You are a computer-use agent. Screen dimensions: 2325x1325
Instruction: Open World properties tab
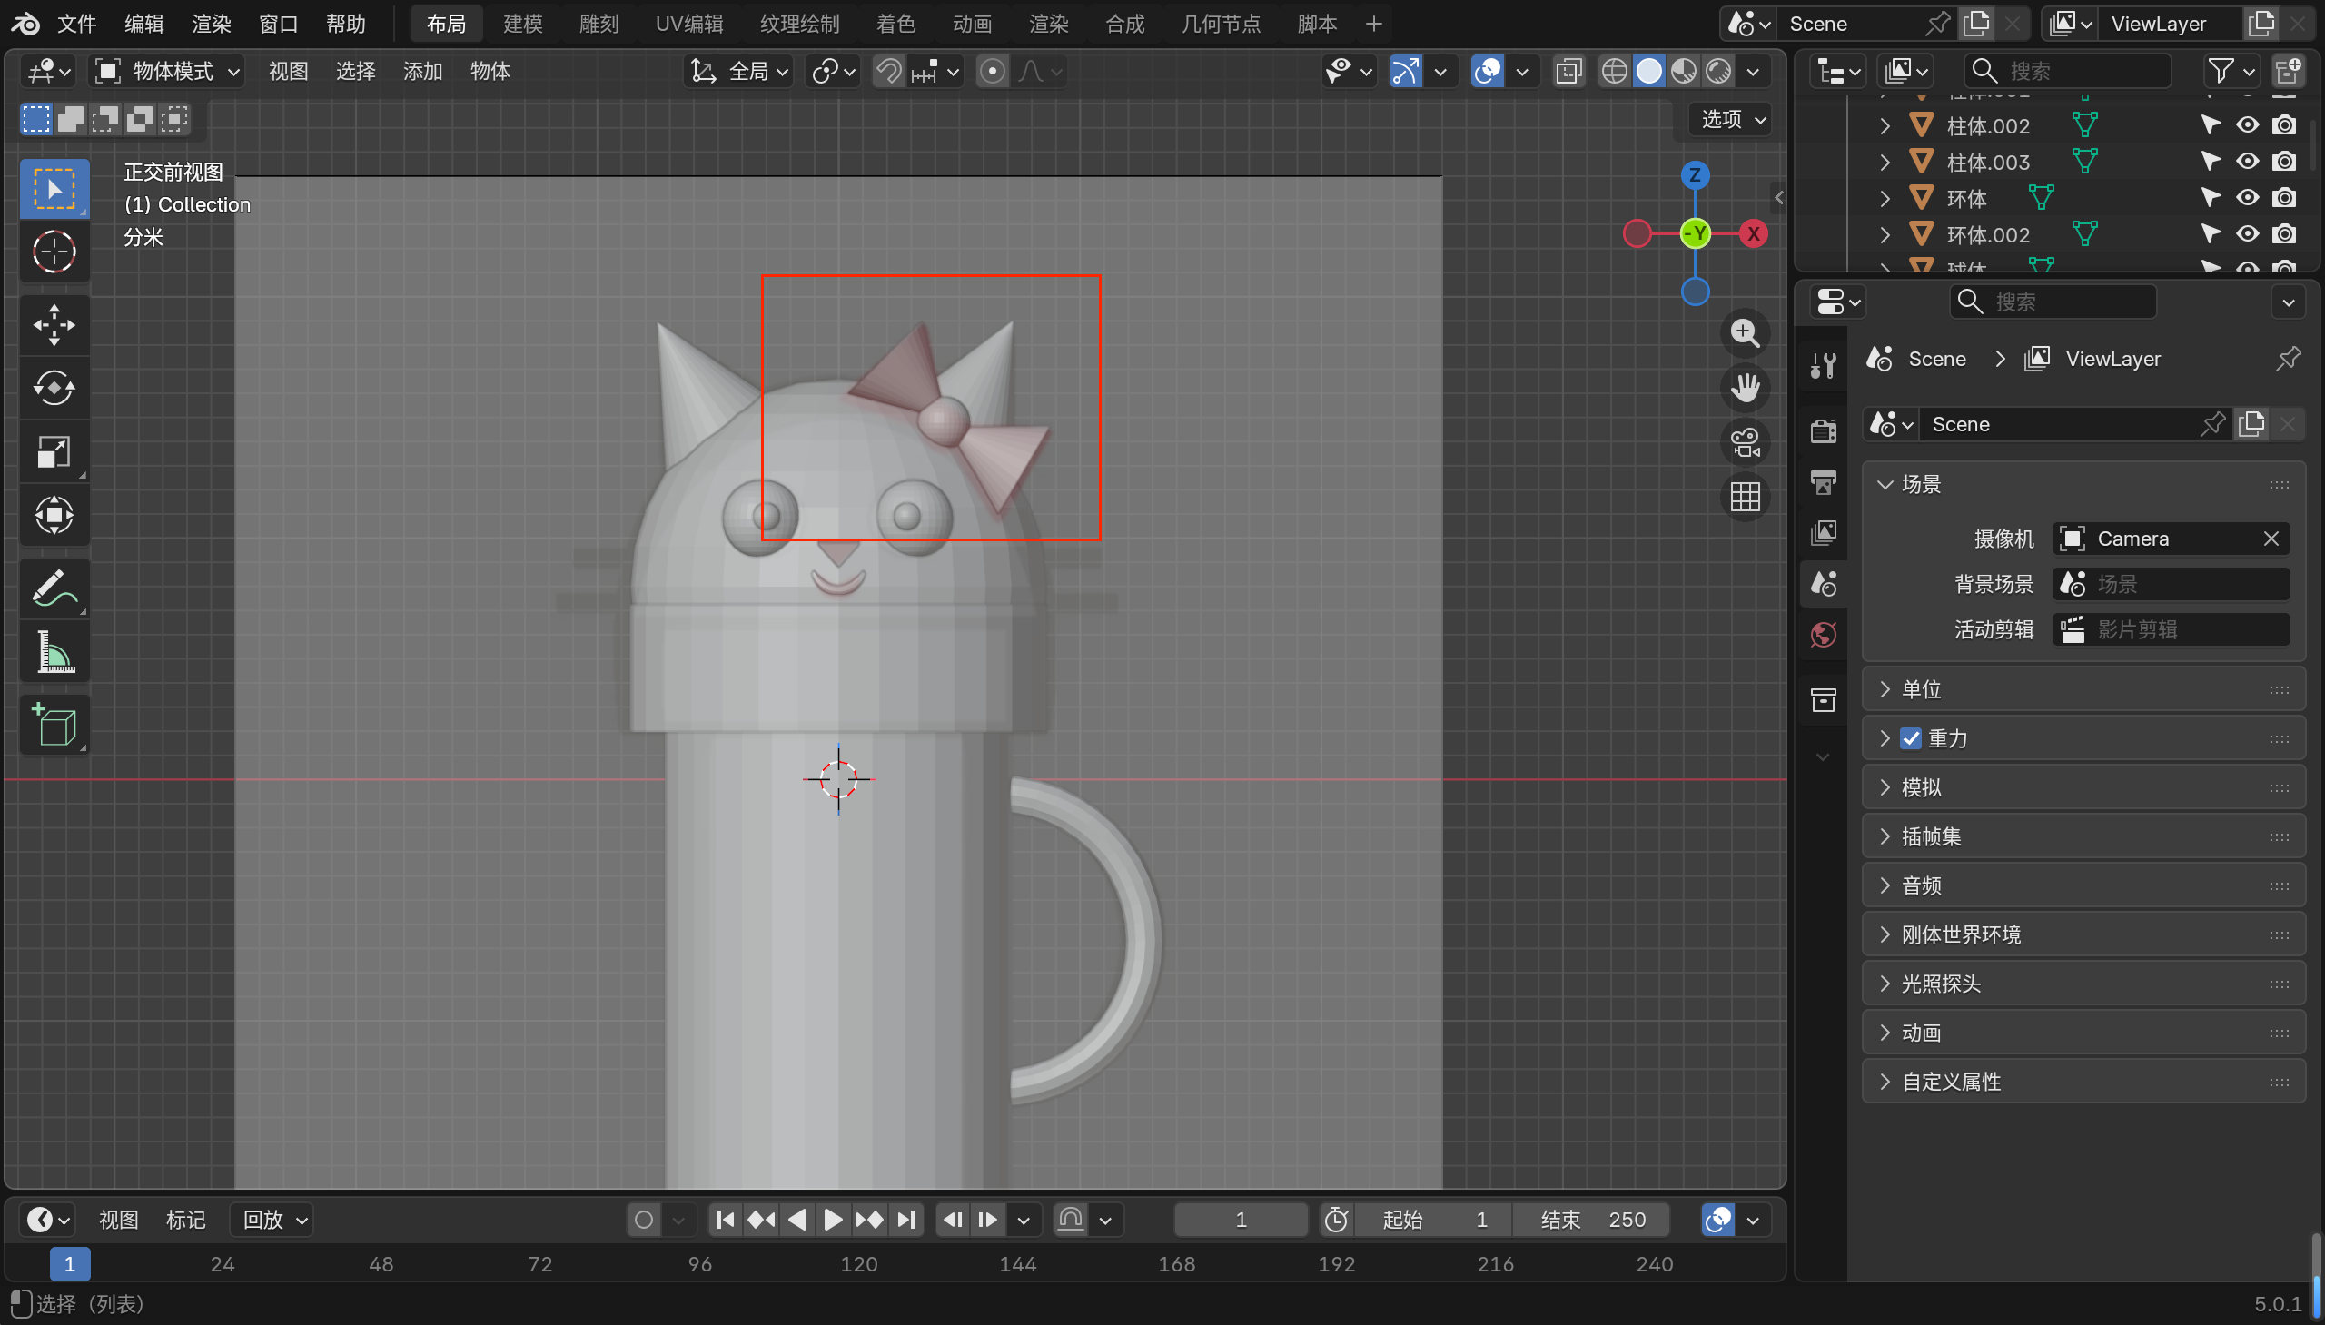1823,634
